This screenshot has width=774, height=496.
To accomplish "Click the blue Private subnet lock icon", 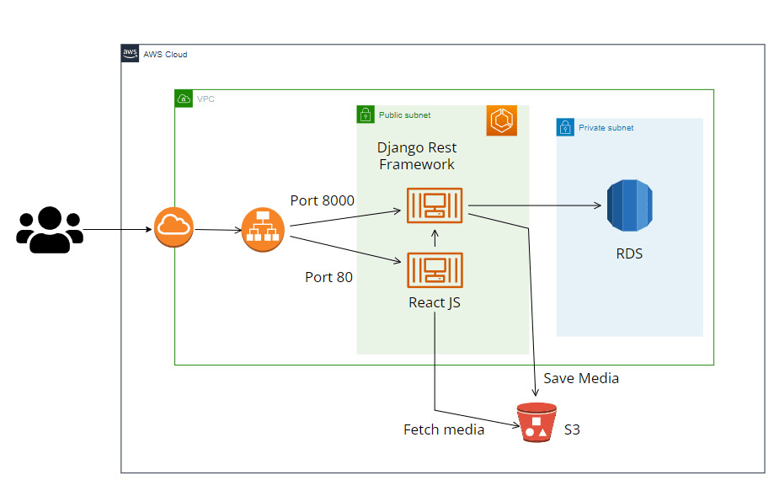I will point(565,128).
